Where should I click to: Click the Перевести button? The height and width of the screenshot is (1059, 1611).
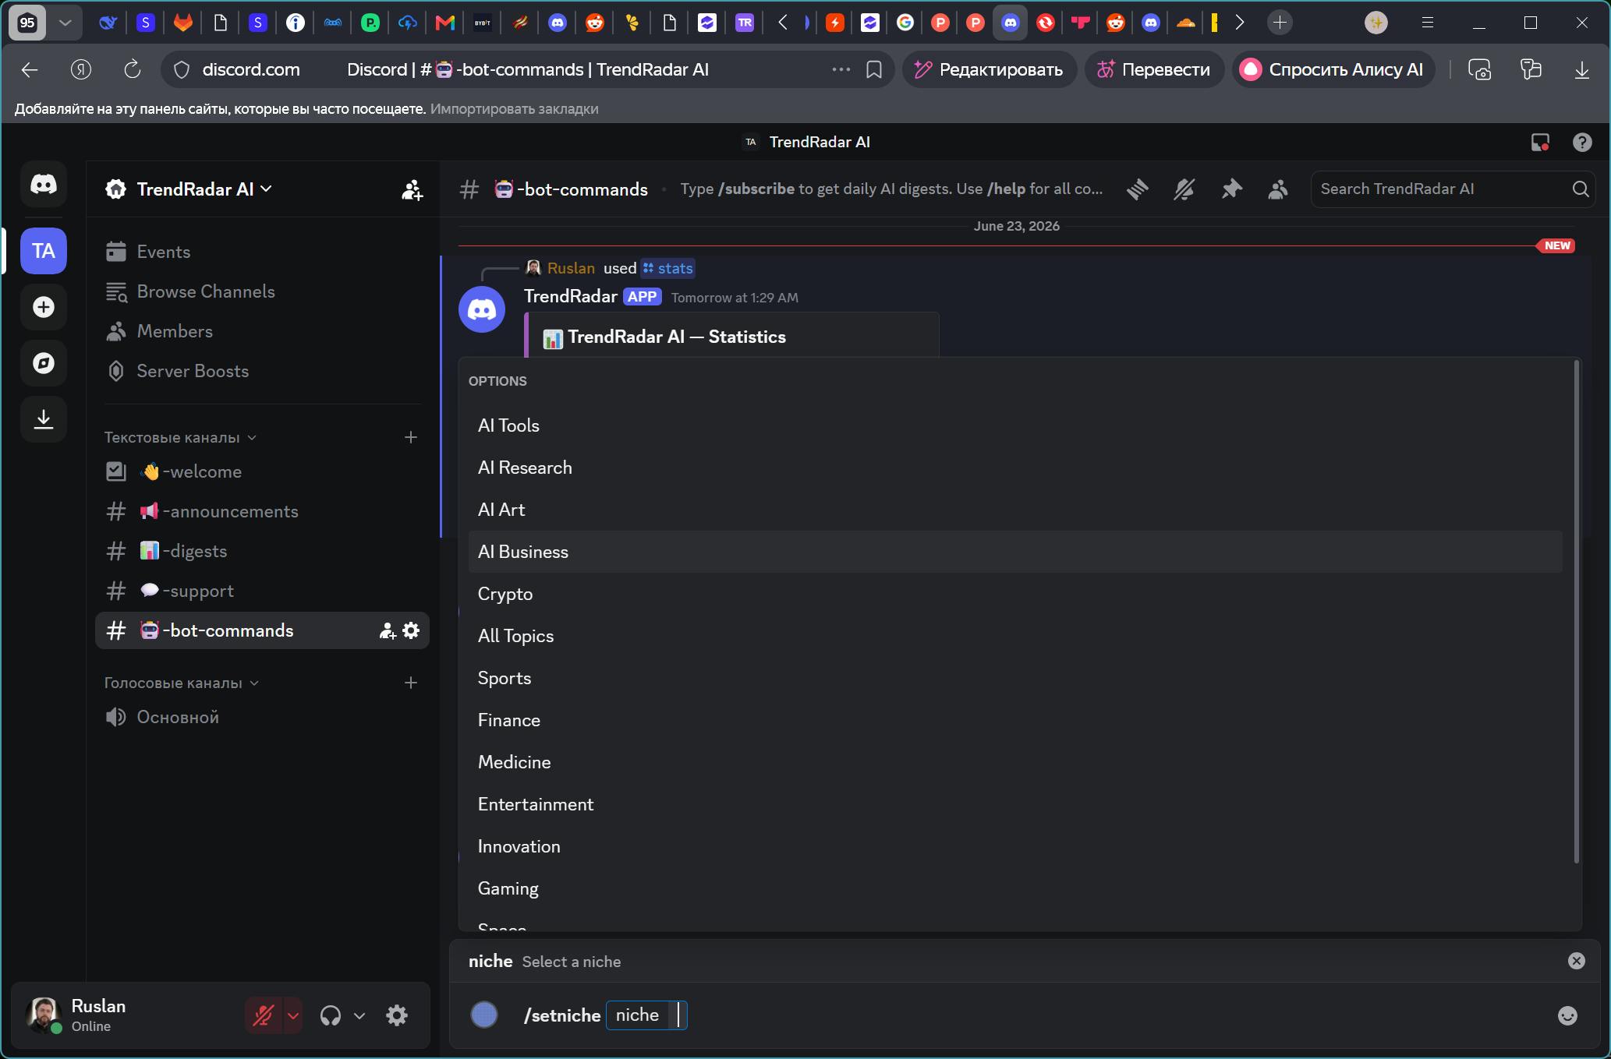(x=1155, y=69)
